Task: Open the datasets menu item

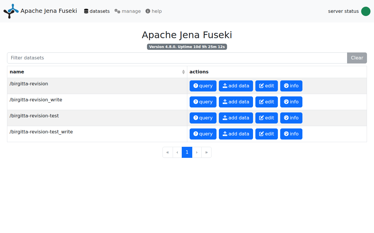Action: 97,11
